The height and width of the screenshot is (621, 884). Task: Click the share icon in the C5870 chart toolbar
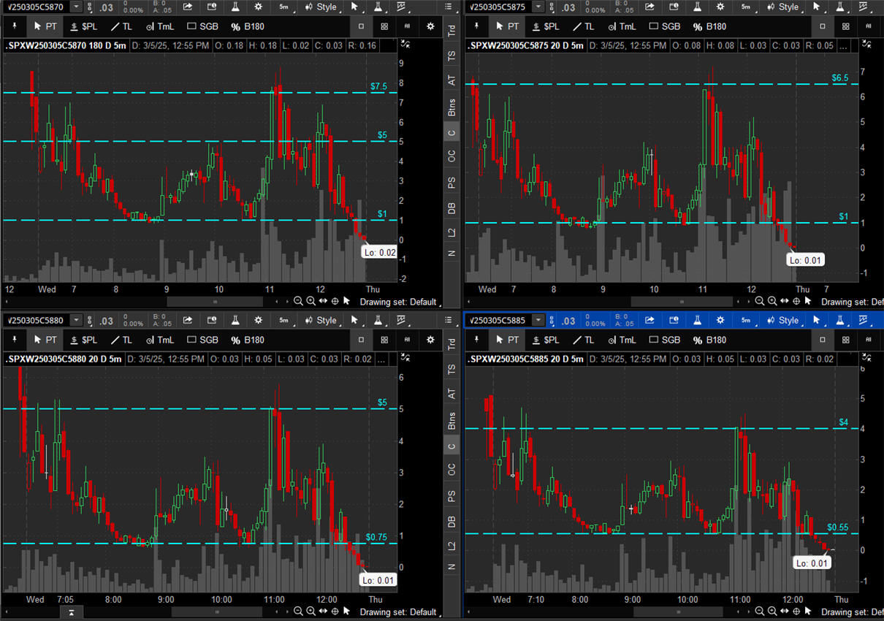click(188, 7)
